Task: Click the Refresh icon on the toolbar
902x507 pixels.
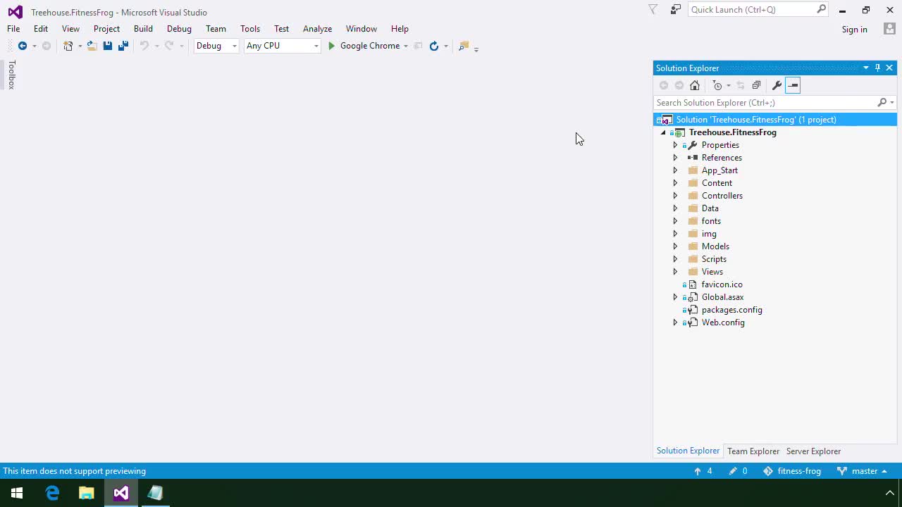Action: tap(433, 46)
